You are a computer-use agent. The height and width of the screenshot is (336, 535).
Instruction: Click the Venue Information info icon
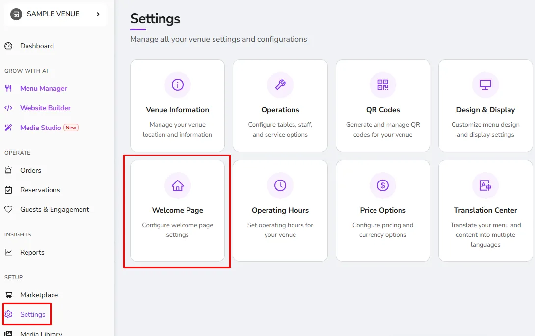pyautogui.click(x=177, y=84)
